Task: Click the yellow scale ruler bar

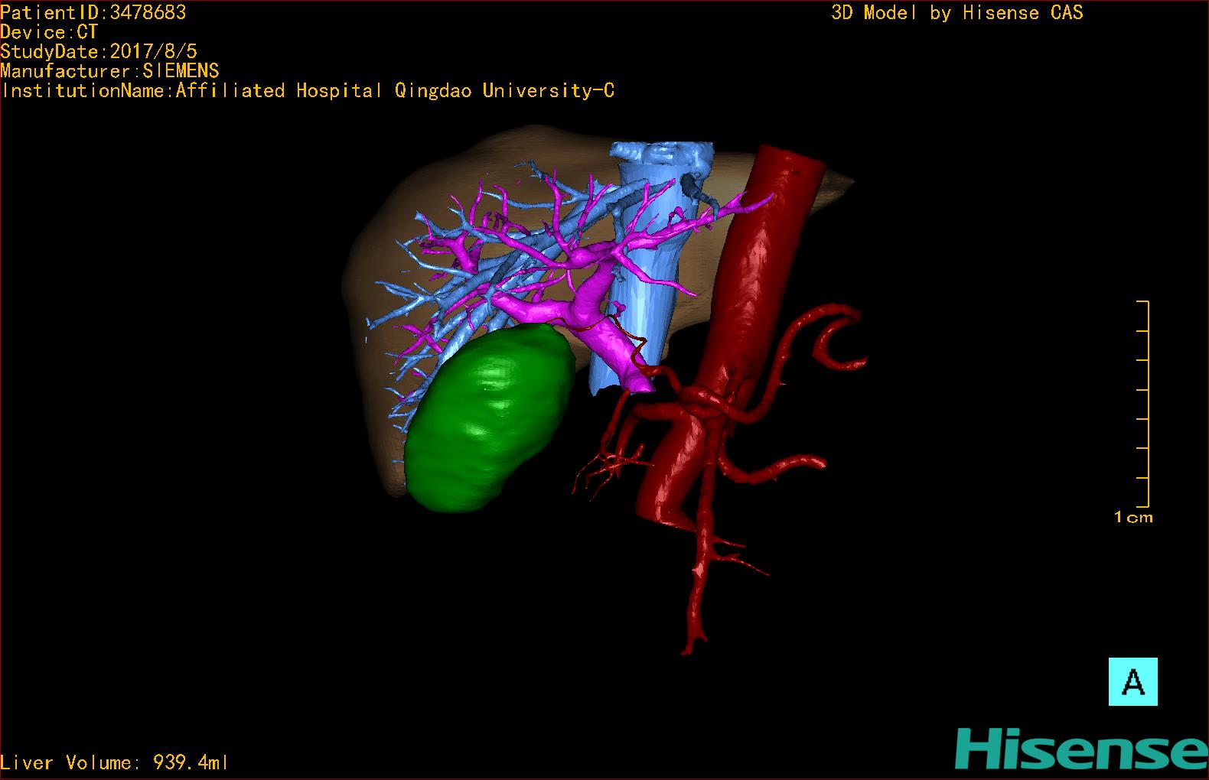Action: pyautogui.click(x=1142, y=405)
